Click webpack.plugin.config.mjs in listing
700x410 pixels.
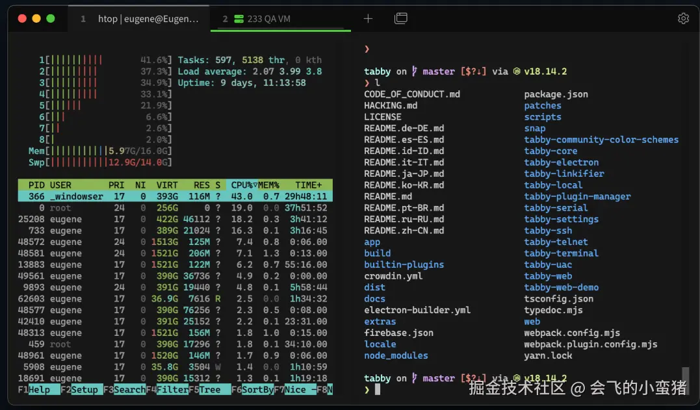point(591,344)
